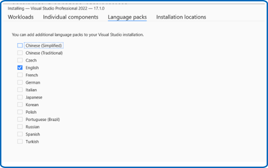The width and height of the screenshot is (268, 168).
Task: Click the 'You can add additional language packs' text
Action: (x=78, y=35)
